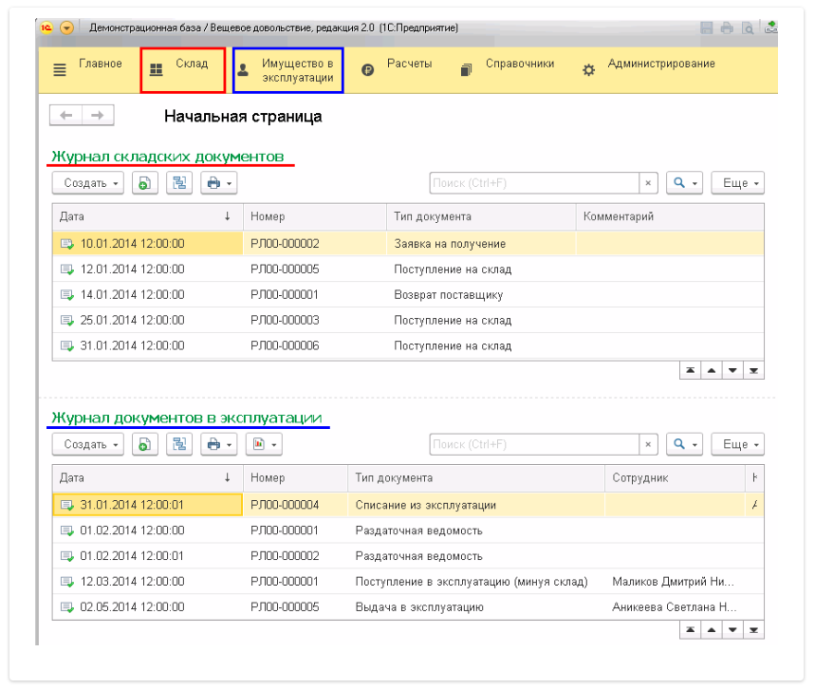Click the copy document icon in warehouse journal toolbar
This screenshot has width=815, height=689.
coord(144,183)
